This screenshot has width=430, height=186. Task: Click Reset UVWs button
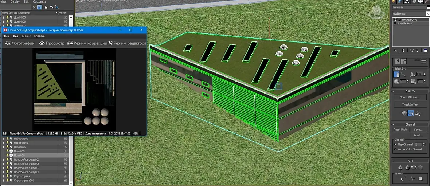coord(401,130)
